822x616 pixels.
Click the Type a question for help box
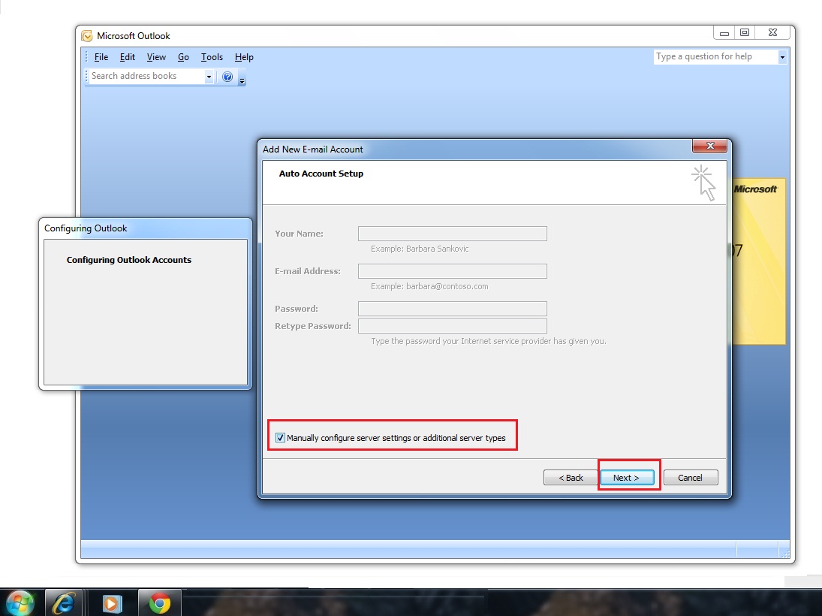point(716,56)
